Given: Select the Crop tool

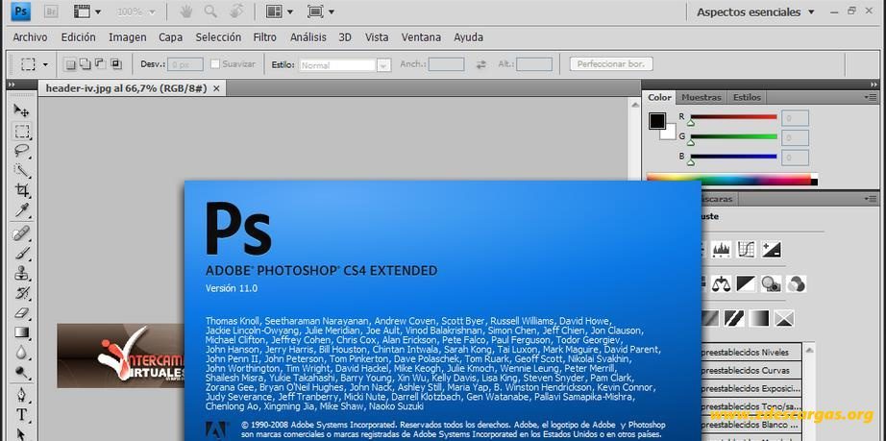Looking at the screenshot, I should [x=21, y=190].
